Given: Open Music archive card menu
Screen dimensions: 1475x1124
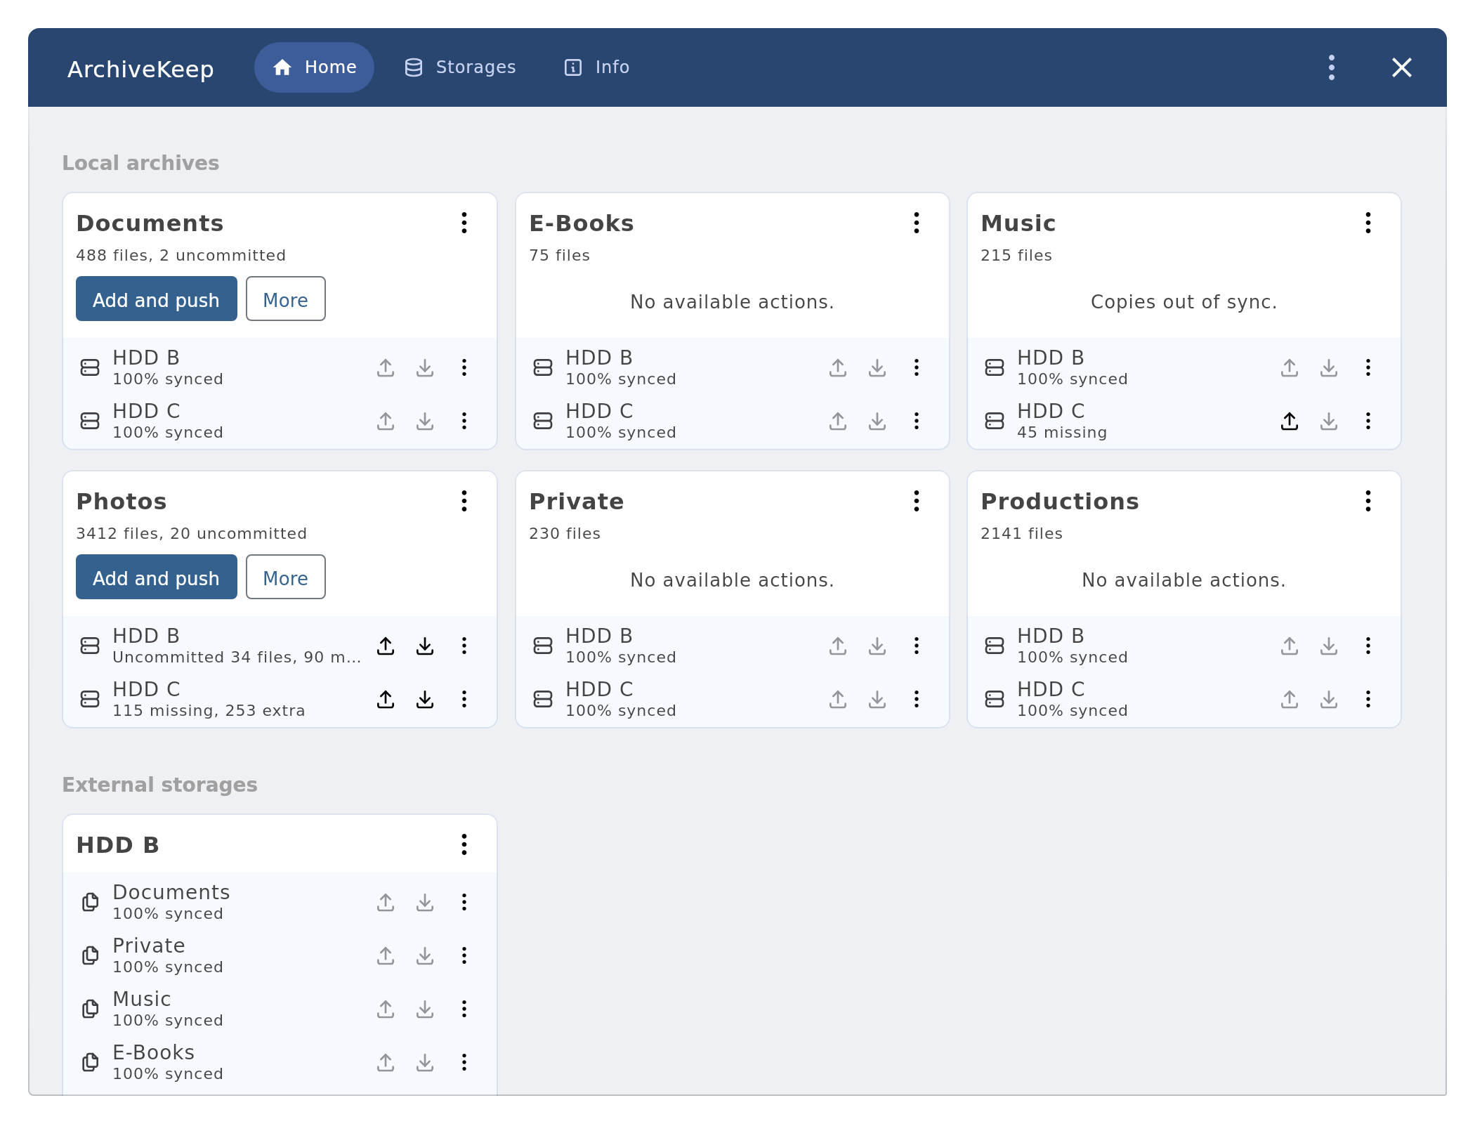Looking at the screenshot, I should click(1368, 223).
